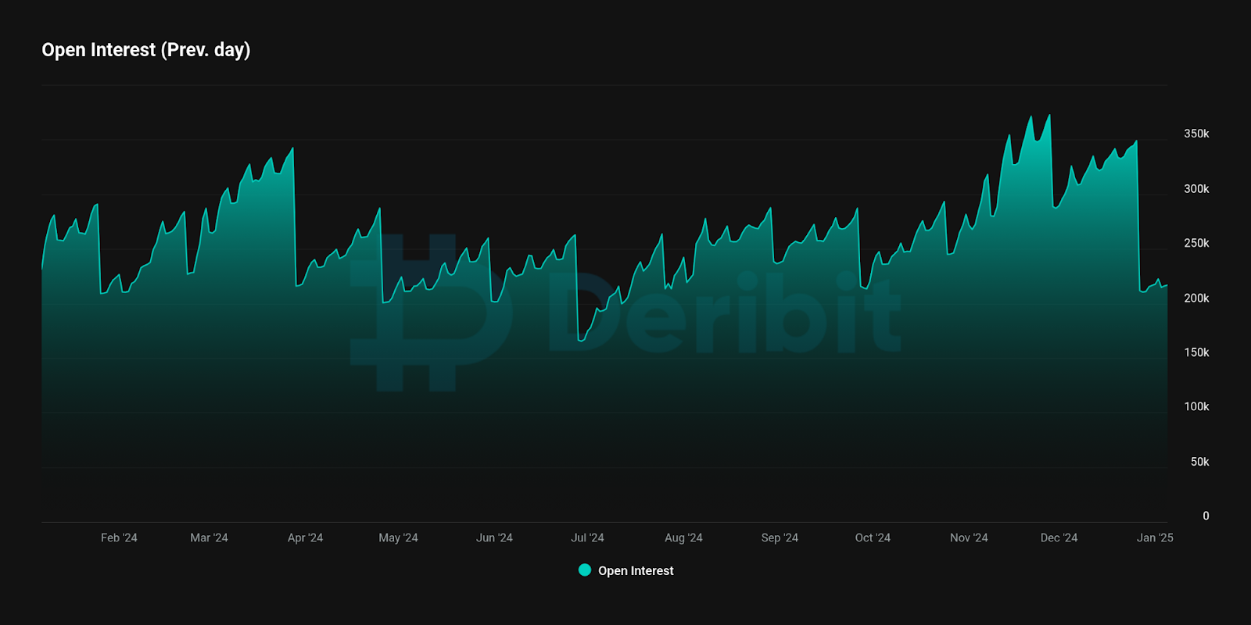Click the 300k y-axis value
Screen dimensions: 1251x625
click(1196, 189)
